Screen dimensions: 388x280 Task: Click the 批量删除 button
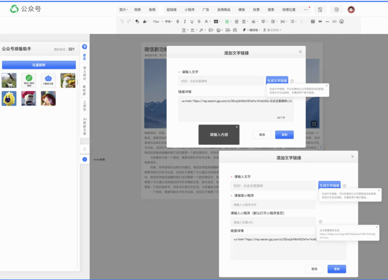(39, 65)
